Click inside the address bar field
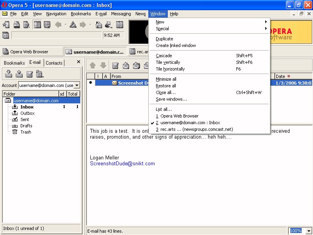 pyautogui.click(x=57, y=35)
